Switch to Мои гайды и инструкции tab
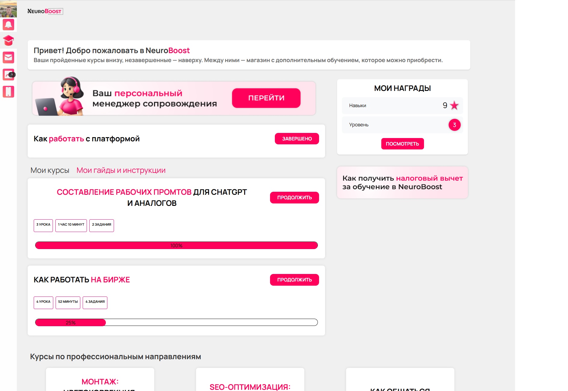568x391 pixels. pos(121,170)
